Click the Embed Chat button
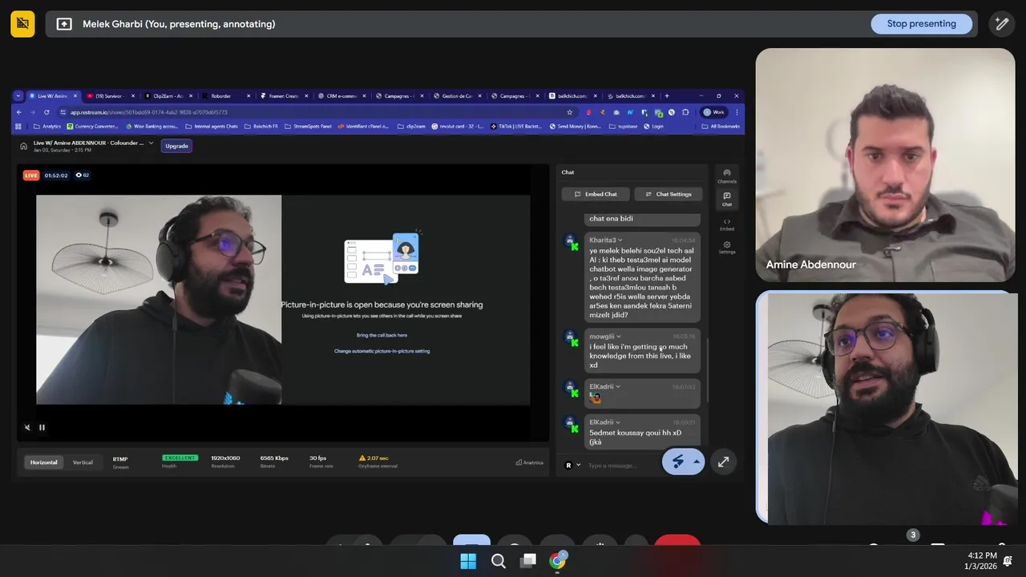The height and width of the screenshot is (577, 1026). pyautogui.click(x=595, y=194)
